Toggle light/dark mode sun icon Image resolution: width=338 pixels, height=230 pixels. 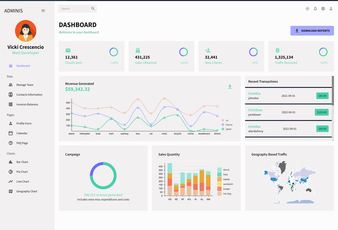coord(307,9)
